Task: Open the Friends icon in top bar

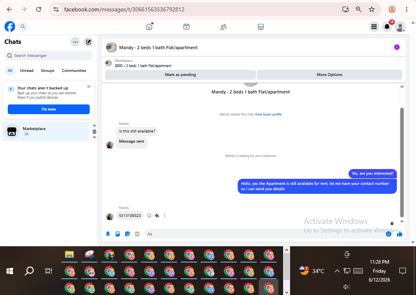Action: 223,26
